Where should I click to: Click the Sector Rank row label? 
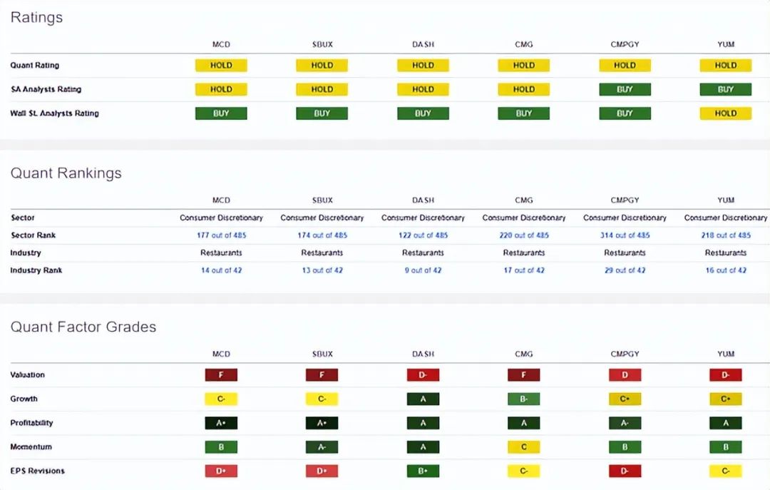point(33,235)
